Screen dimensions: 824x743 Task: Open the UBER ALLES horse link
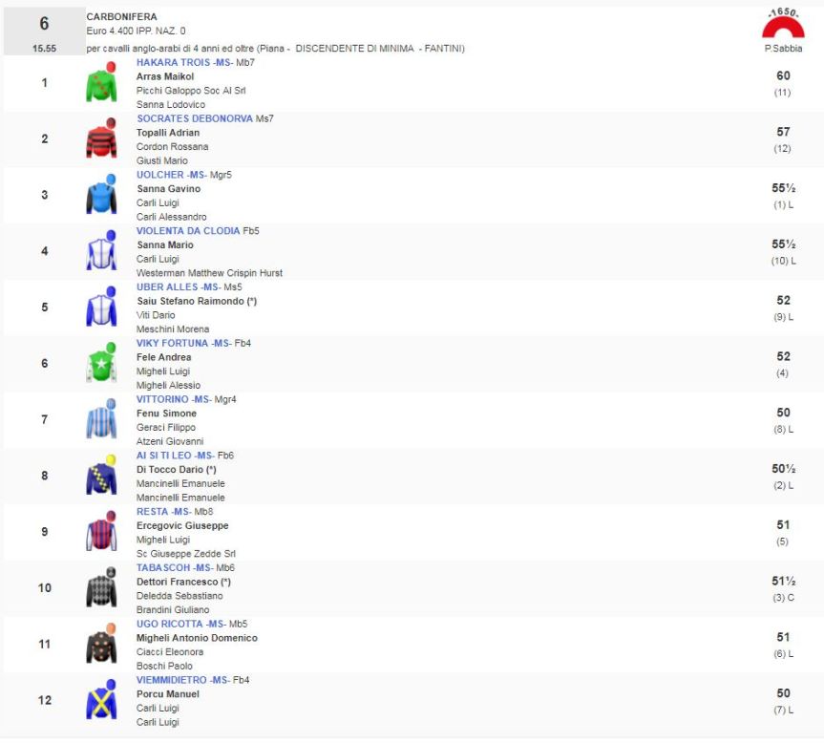coord(167,287)
